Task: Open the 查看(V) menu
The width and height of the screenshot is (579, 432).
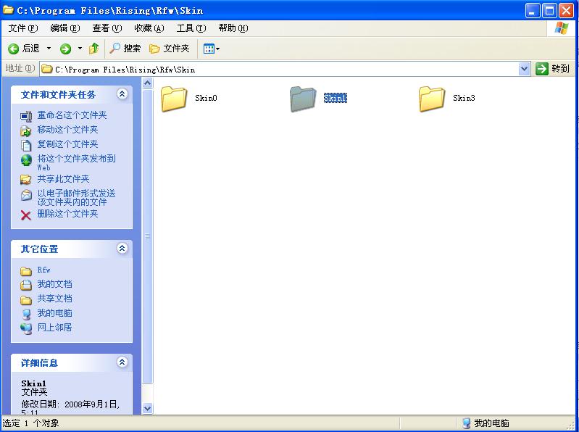Action: click(107, 28)
